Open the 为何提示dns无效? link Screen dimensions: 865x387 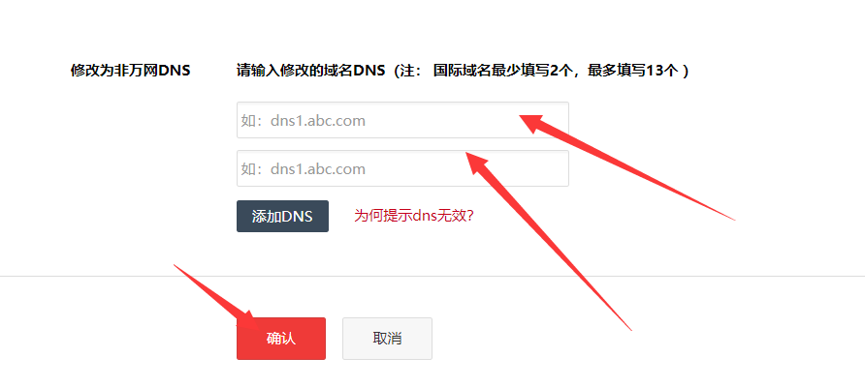click(x=414, y=216)
